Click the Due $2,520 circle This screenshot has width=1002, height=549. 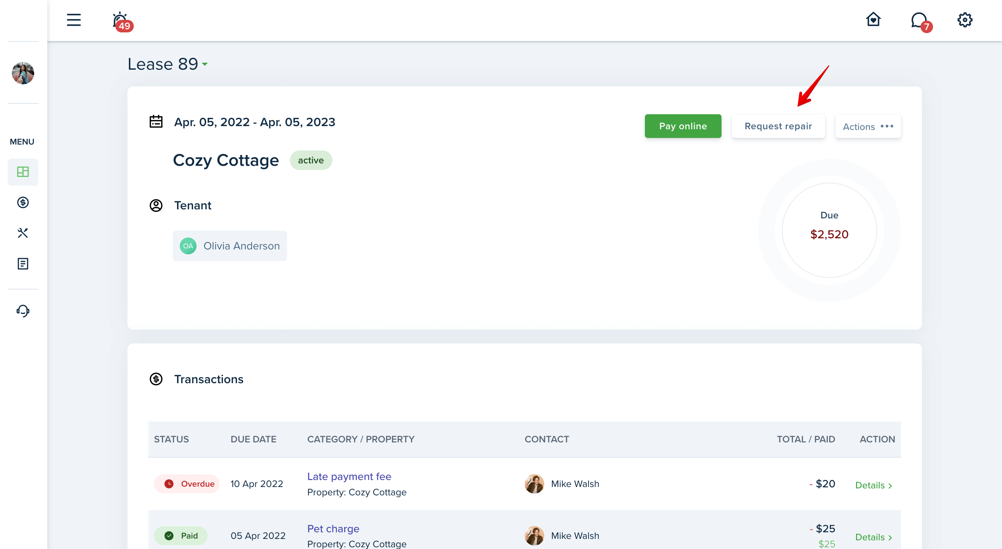829,230
